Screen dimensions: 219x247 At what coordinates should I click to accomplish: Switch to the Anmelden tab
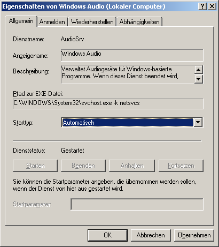click(52, 22)
